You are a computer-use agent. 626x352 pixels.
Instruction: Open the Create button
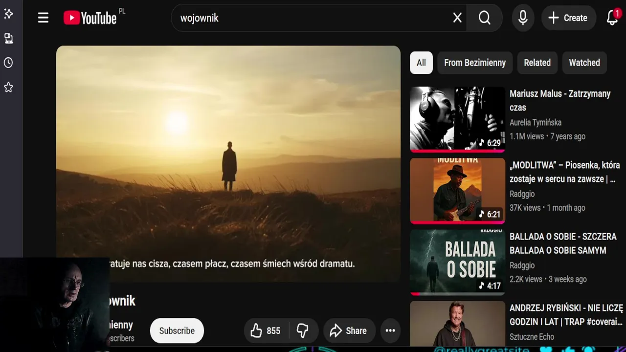pos(568,18)
